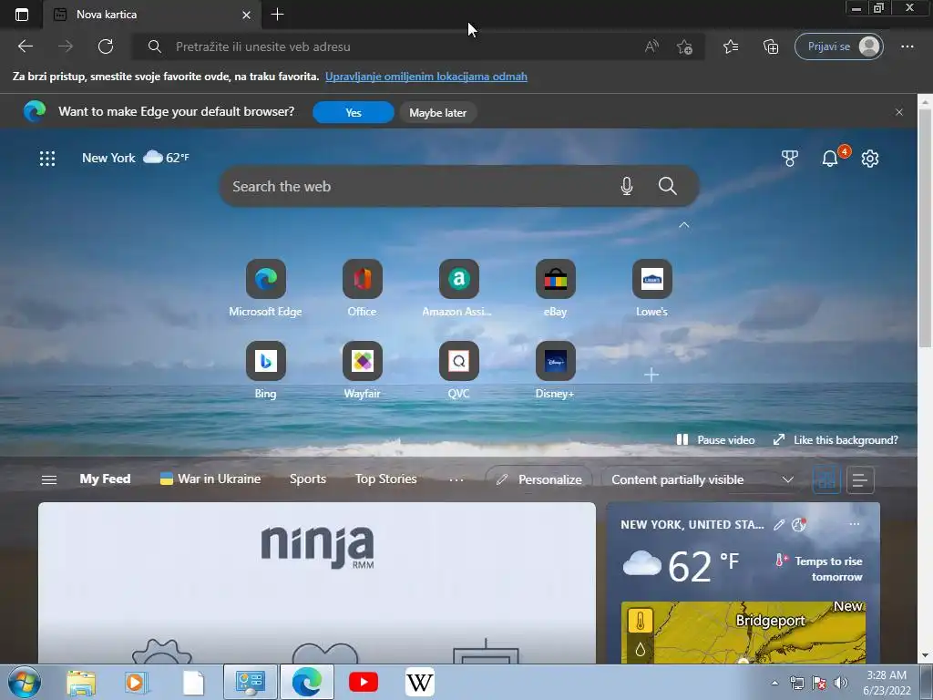Open Windows Media Player from taskbar
The width and height of the screenshot is (933, 700).
point(137,682)
